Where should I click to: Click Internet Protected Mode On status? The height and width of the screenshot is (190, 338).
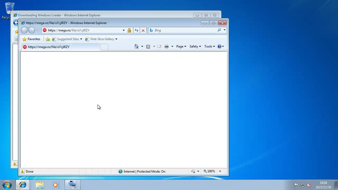coord(144,172)
